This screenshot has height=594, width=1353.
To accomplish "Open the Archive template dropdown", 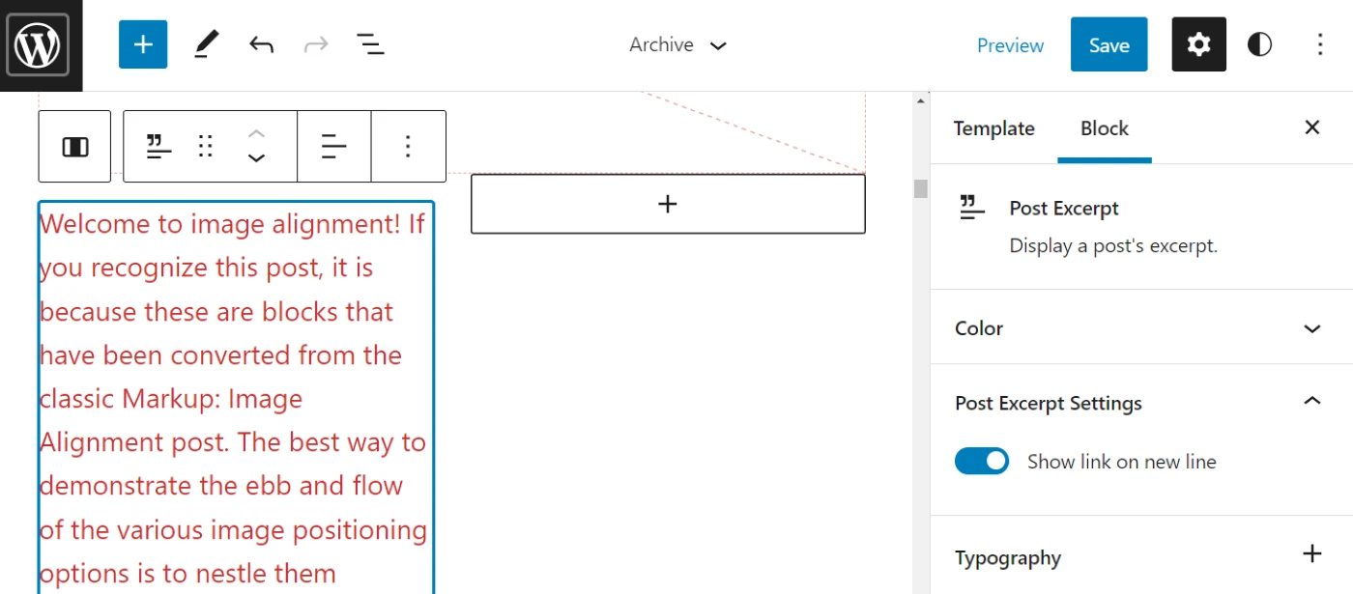I will 677,45.
